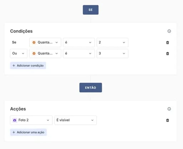
Task: Delete the first condition with trash icon
Action: pyautogui.click(x=168, y=43)
